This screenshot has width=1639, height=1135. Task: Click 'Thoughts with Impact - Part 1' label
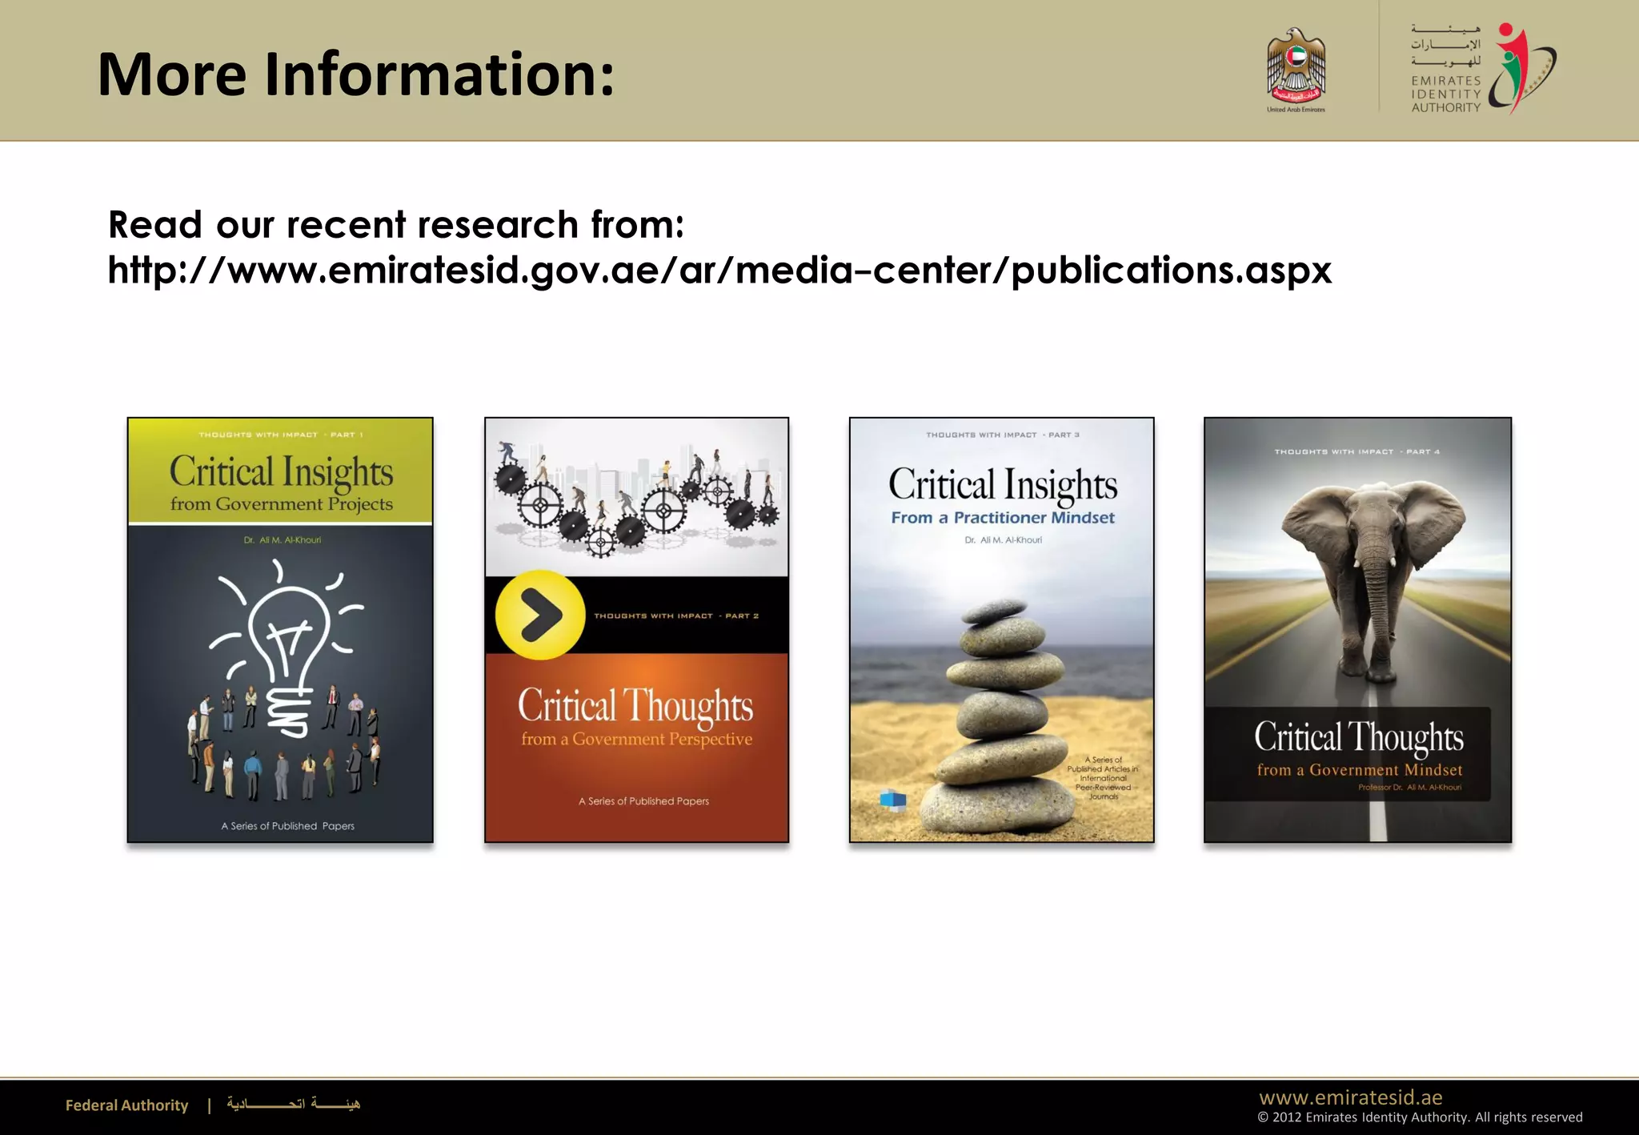(281, 435)
